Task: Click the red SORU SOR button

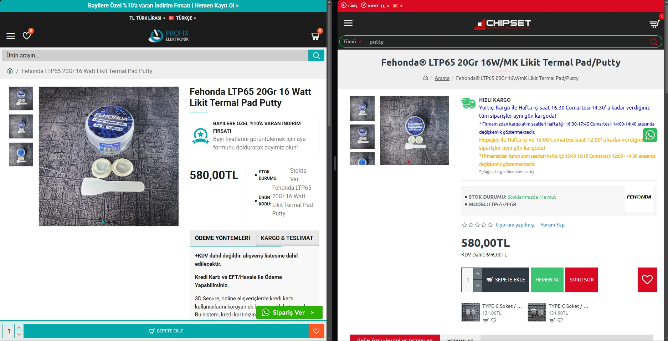Action: (x=582, y=280)
